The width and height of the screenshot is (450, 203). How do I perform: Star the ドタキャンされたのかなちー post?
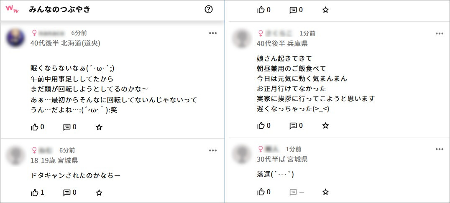point(99,193)
